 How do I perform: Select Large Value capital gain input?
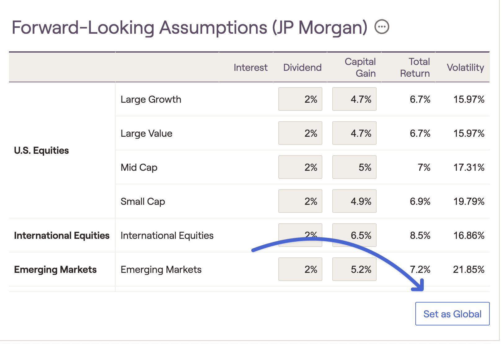(354, 133)
